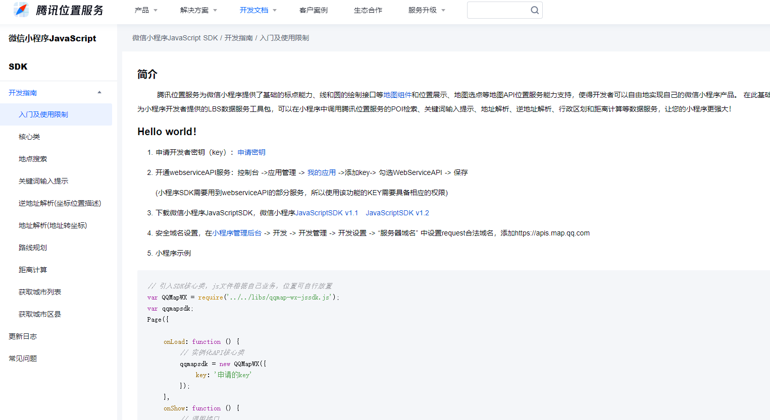
Task: Click the https://apis.map.qq.com domain text
Action: click(552, 233)
